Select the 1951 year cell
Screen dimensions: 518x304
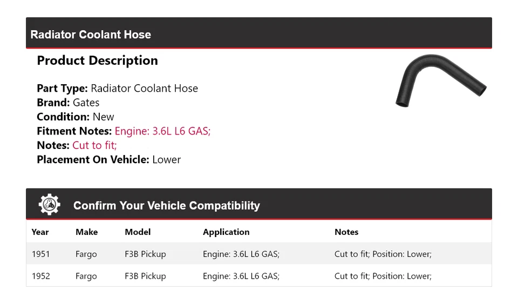pyautogui.click(x=41, y=254)
